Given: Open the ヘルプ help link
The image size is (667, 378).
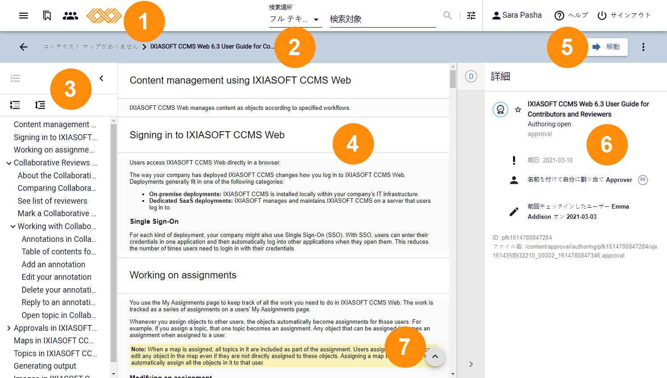Looking at the screenshot, I should [571, 15].
